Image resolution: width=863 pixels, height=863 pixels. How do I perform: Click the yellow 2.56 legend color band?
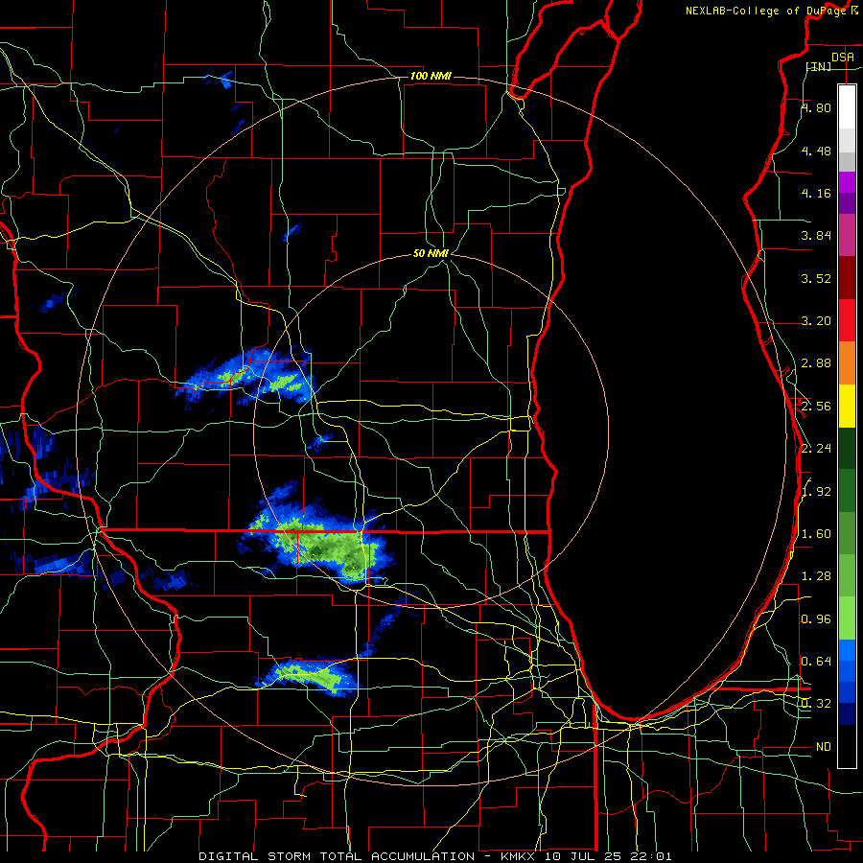coord(847,406)
